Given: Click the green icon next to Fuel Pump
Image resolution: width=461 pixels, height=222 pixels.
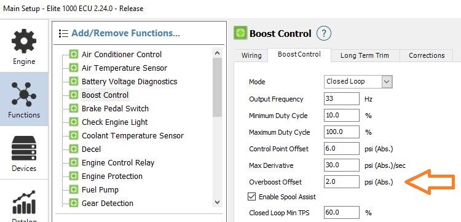Looking at the screenshot, I should click(x=74, y=189).
